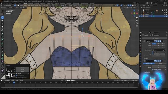The image size is (168, 94).
Task: Select the Annotate pencil tool
Action: pos(2,30)
